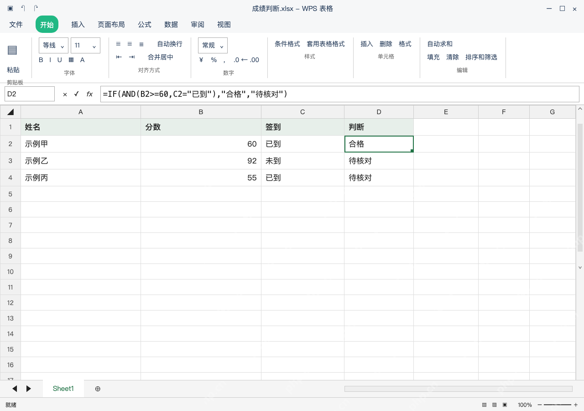Open the cell borders grid icon
This screenshot has width=584, height=411.
71,60
